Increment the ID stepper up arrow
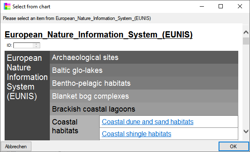 pyautogui.click(x=36, y=44)
